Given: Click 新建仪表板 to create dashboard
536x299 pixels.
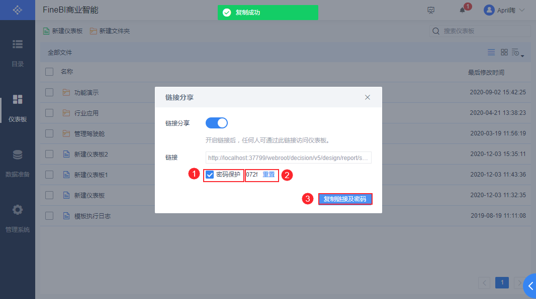Looking at the screenshot, I should point(63,31).
